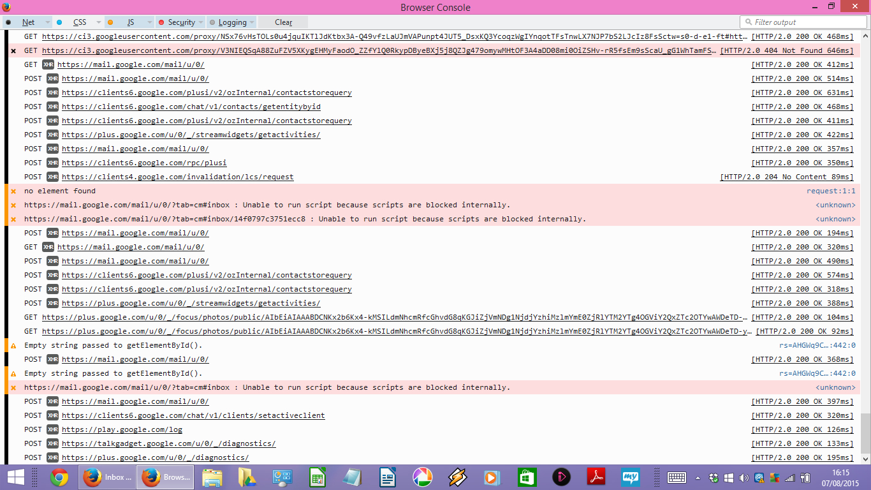This screenshot has height=490, width=871.
Task: Open the blue document writer taskbar icon
Action: click(387, 477)
